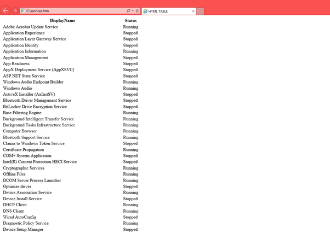330x233 pixels.
Task: Select Application Identity text
Action: point(21,45)
